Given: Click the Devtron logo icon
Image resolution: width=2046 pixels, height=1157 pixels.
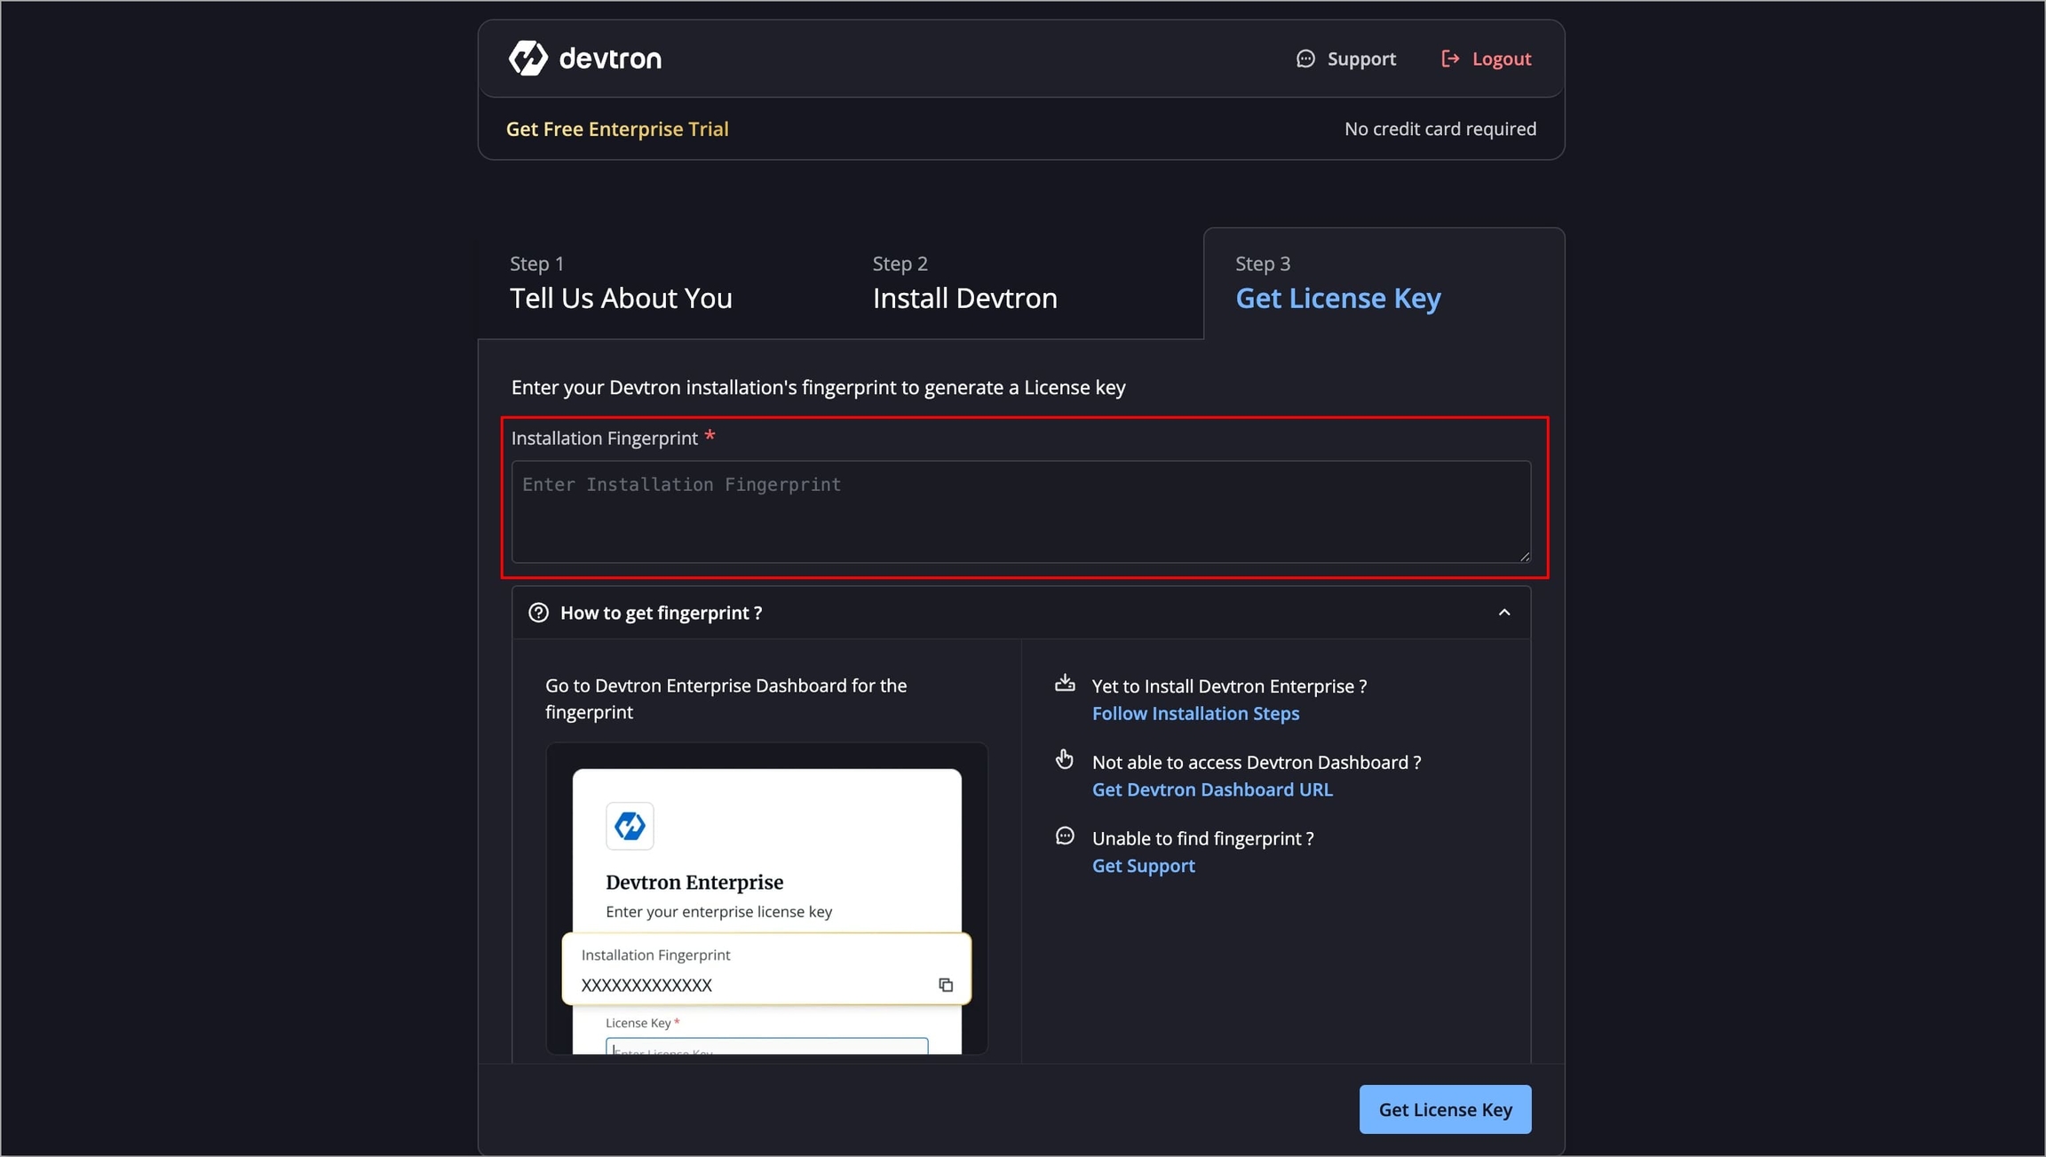Looking at the screenshot, I should click(527, 59).
